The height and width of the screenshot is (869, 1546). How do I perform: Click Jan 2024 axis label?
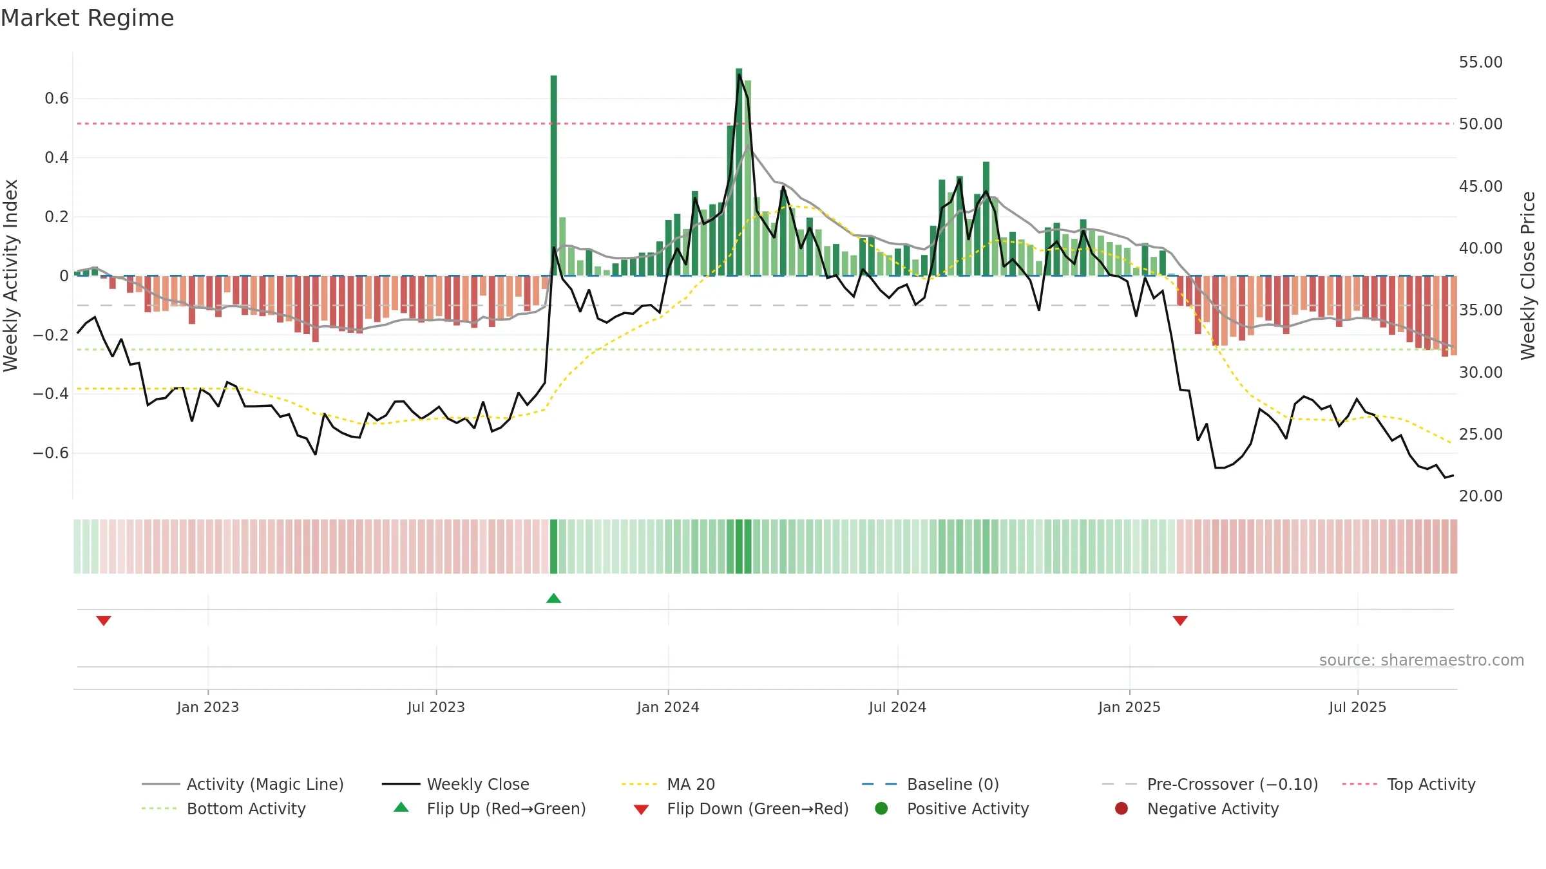click(668, 707)
